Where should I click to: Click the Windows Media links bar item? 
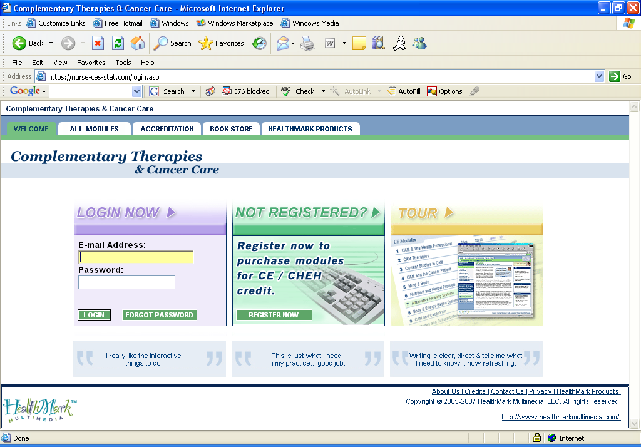point(309,23)
